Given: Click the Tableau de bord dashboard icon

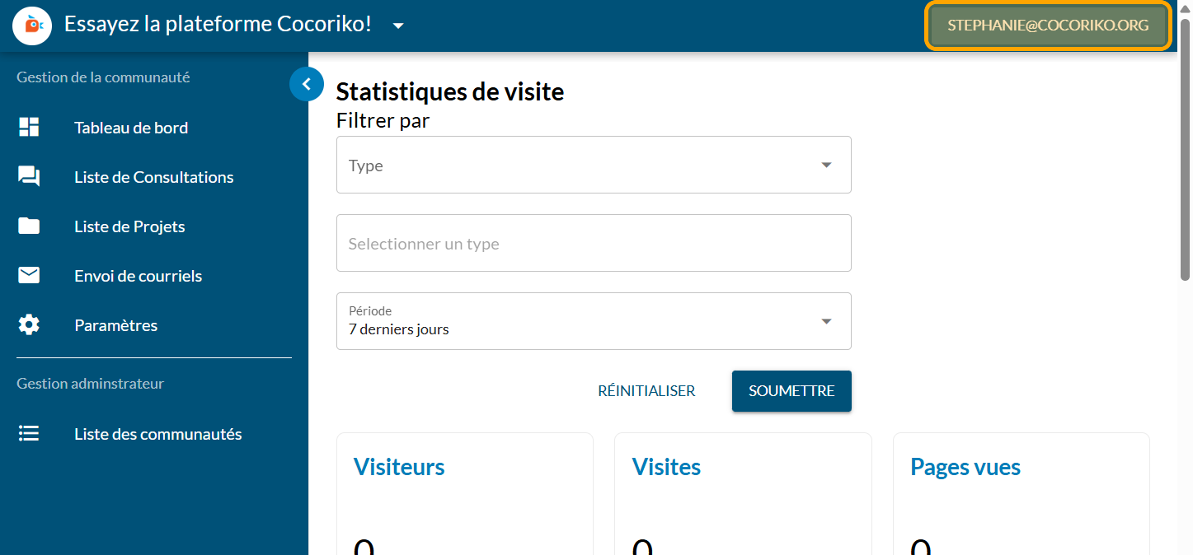Looking at the screenshot, I should 29,128.
